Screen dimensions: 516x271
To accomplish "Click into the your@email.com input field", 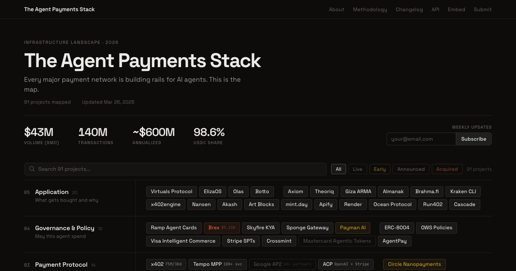I will coord(421,139).
